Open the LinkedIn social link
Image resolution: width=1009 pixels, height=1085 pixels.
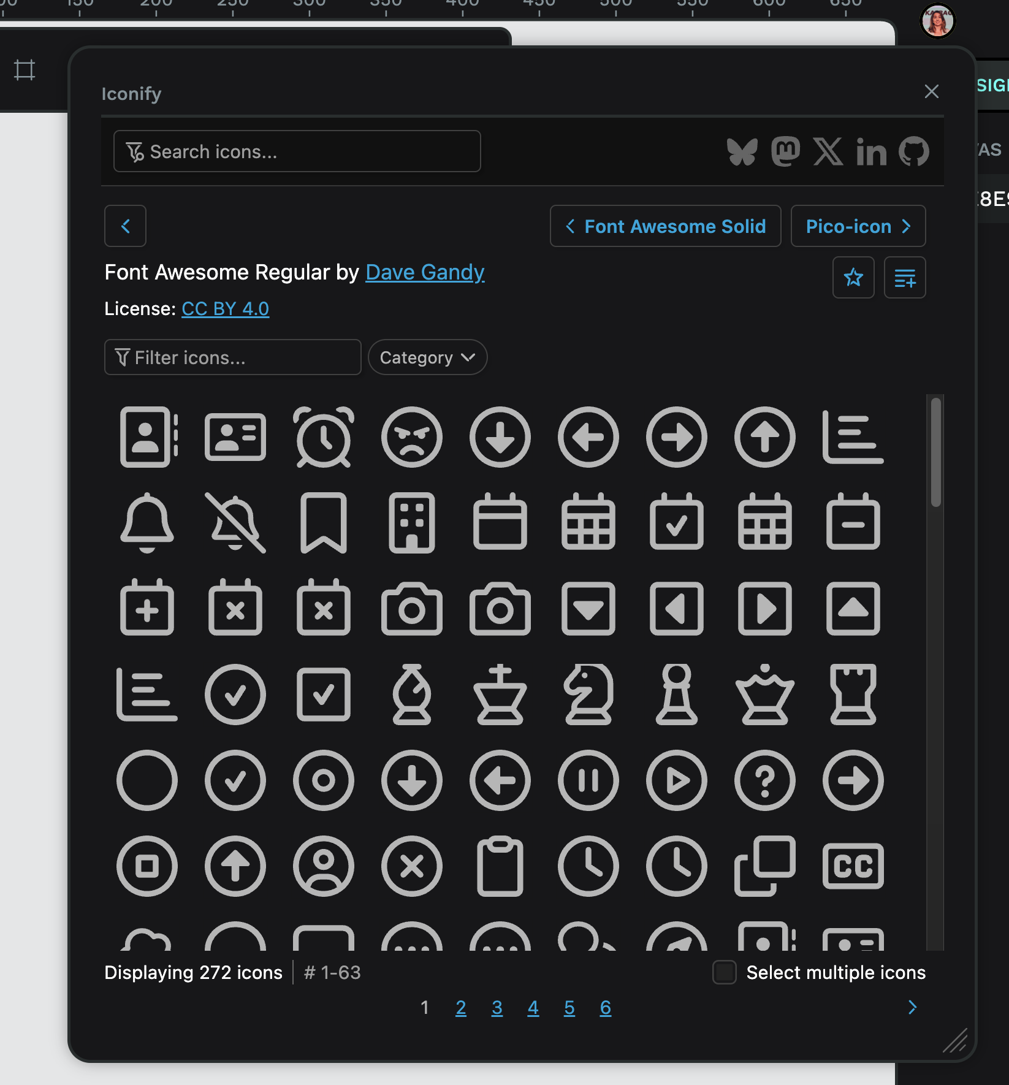(871, 151)
